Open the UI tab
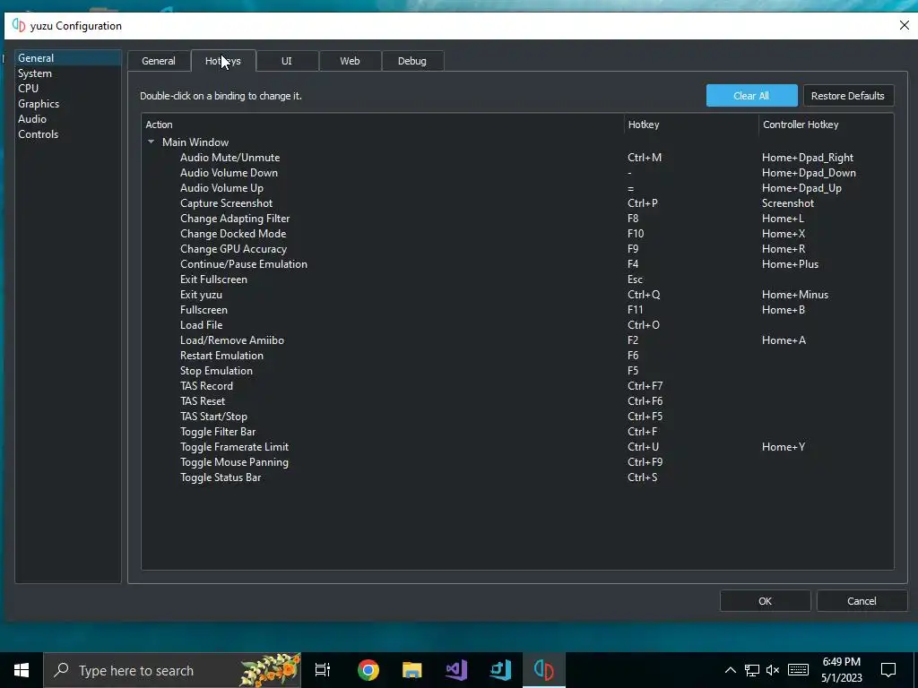This screenshot has height=688, width=918. pos(287,61)
